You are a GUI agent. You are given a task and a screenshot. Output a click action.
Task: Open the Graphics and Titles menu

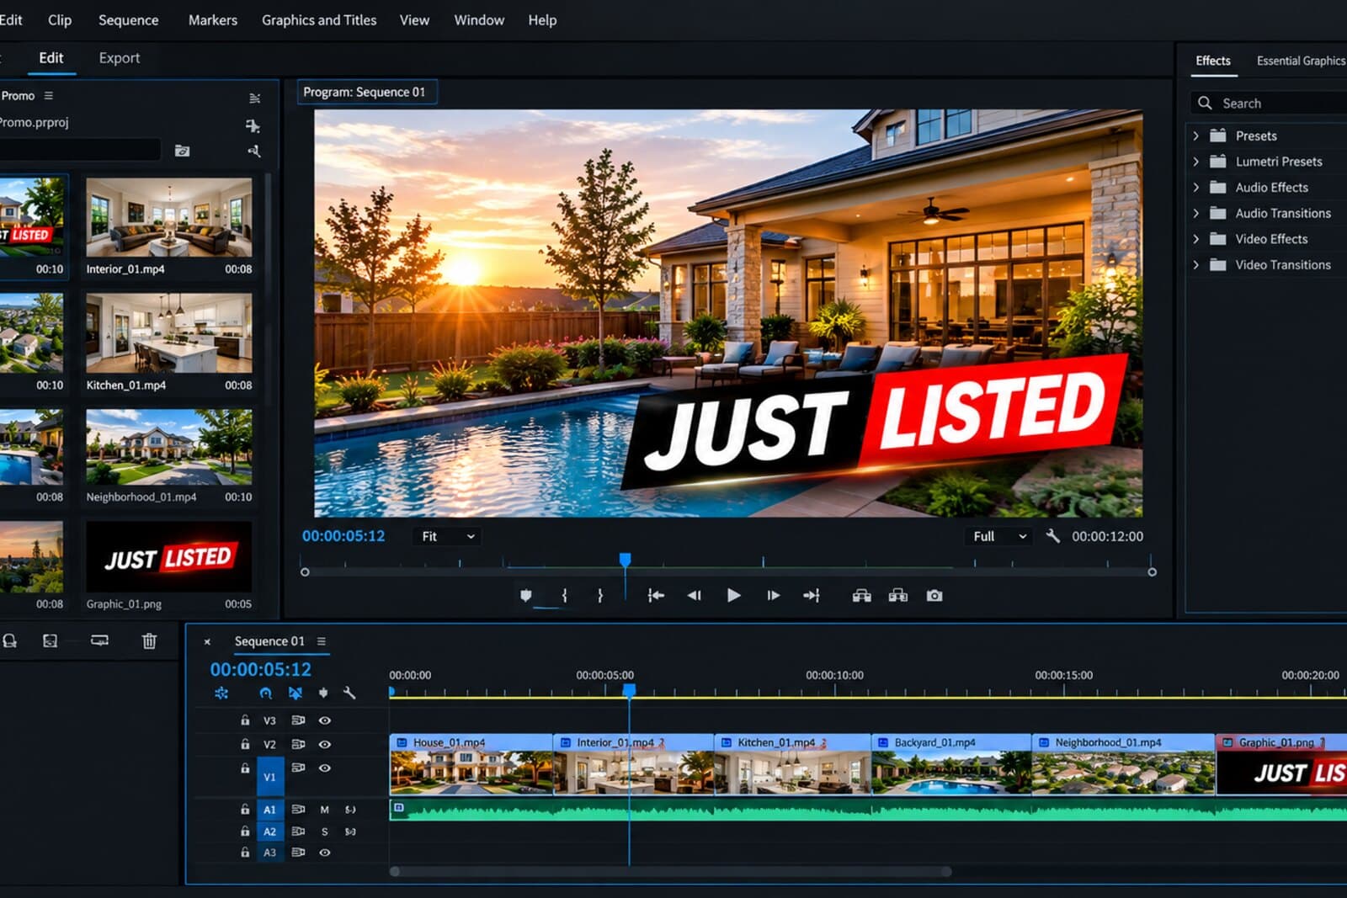click(x=319, y=20)
